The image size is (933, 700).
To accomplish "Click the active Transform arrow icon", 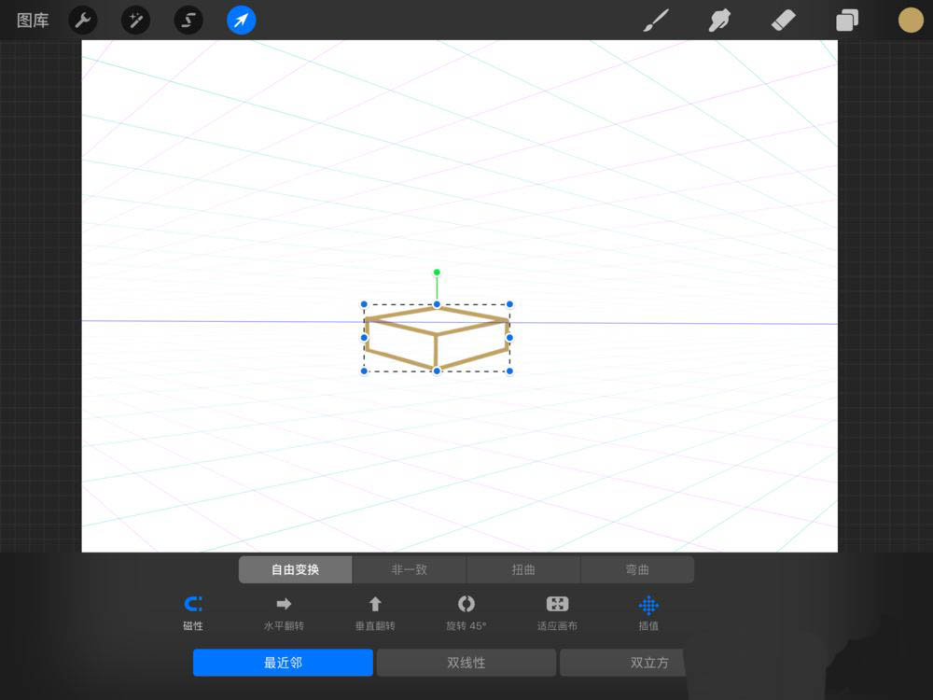I will point(241,20).
